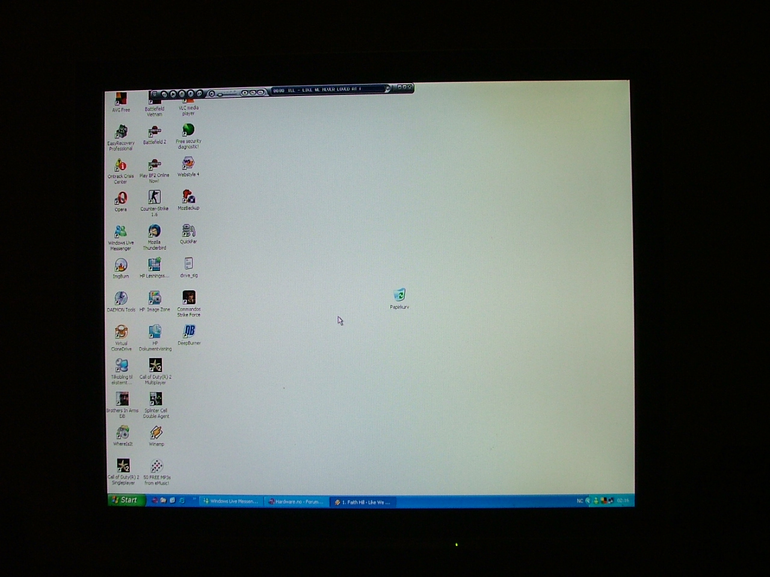Click the Winamp pause button

(182, 94)
